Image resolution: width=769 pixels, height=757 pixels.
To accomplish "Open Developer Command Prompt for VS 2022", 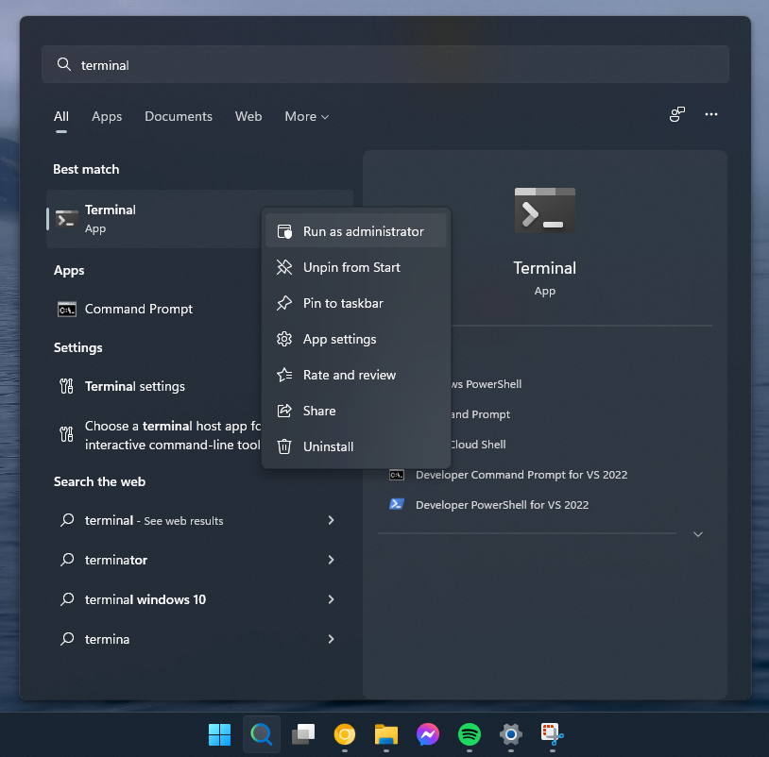I will coord(521,475).
